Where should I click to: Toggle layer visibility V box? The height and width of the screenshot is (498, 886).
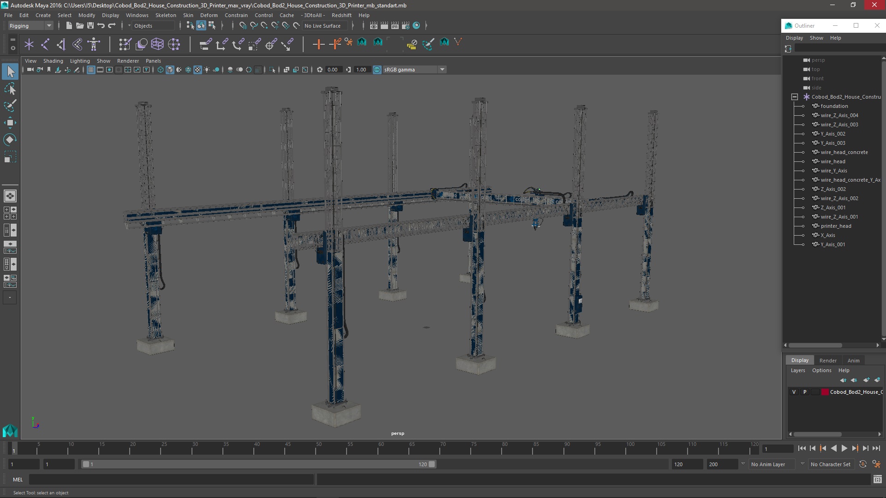pos(794,392)
